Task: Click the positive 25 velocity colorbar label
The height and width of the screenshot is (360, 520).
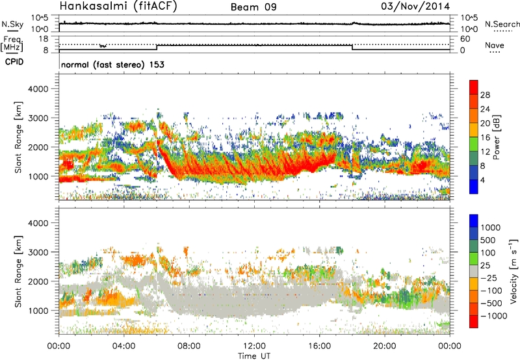Action: (x=486, y=265)
